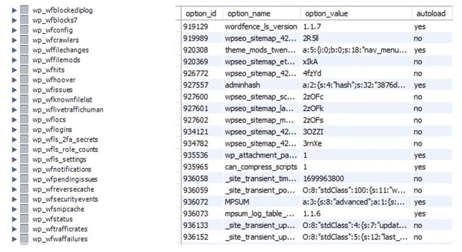Expand the wp_wfhits table node
The height and width of the screenshot is (252, 462).
[x=14, y=70]
